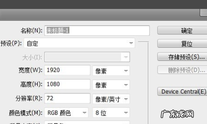Viewport: 207px width, 124px height.
Task: Click the 分辨率(R): label text
Action: (29, 98)
